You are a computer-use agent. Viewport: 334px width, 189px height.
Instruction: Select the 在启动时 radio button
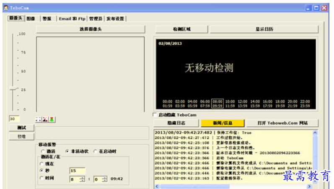96,151
